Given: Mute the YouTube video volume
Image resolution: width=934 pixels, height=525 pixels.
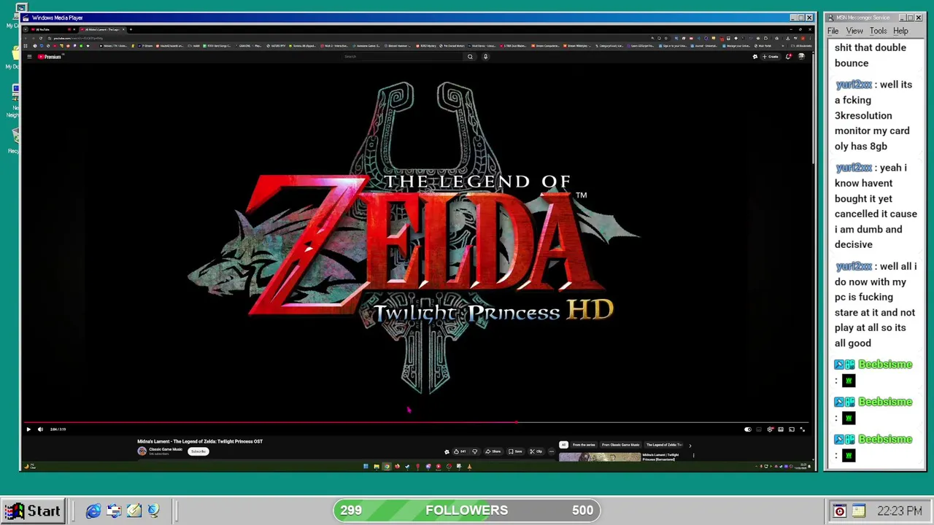Looking at the screenshot, I should [x=40, y=429].
